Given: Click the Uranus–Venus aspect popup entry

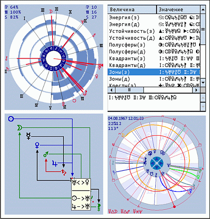Looking at the screenshot, I should click(81, 183).
